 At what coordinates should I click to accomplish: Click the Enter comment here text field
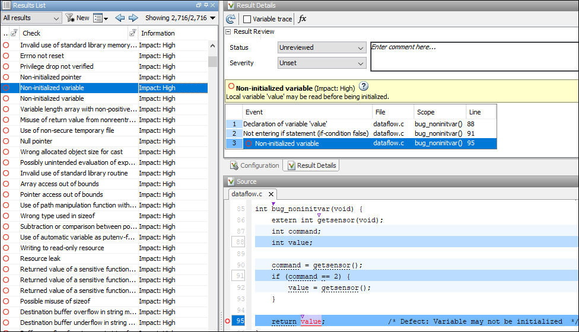pos(473,56)
